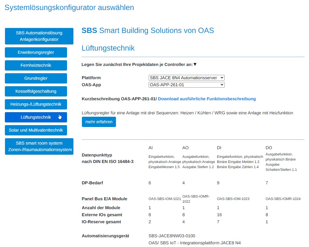Open SBS Automationslösung Anlagenkonfigurator
Image resolution: width=309 pixels, height=247 pixels.
pyautogui.click(x=39, y=36)
